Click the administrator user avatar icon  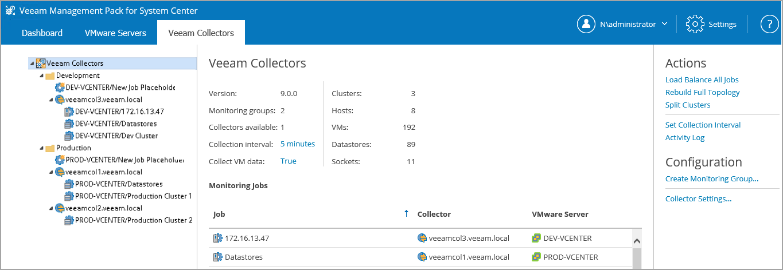pyautogui.click(x=586, y=24)
